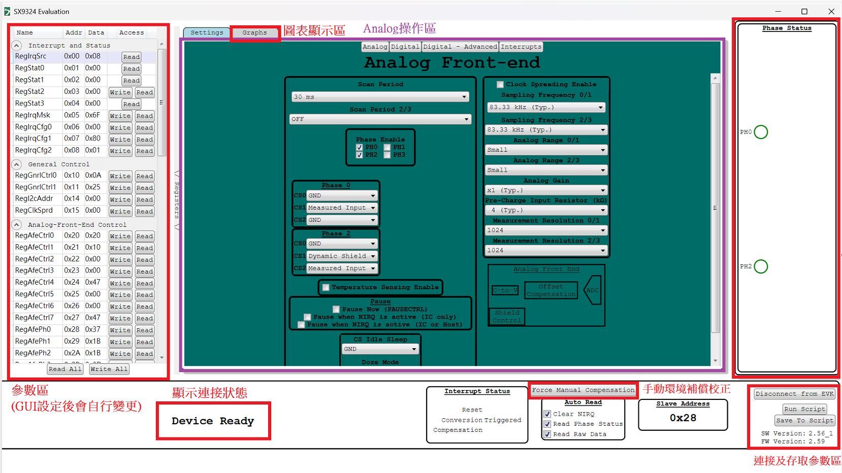The width and height of the screenshot is (842, 473).
Task: Open the Scan Period dropdown
Action: (380, 97)
